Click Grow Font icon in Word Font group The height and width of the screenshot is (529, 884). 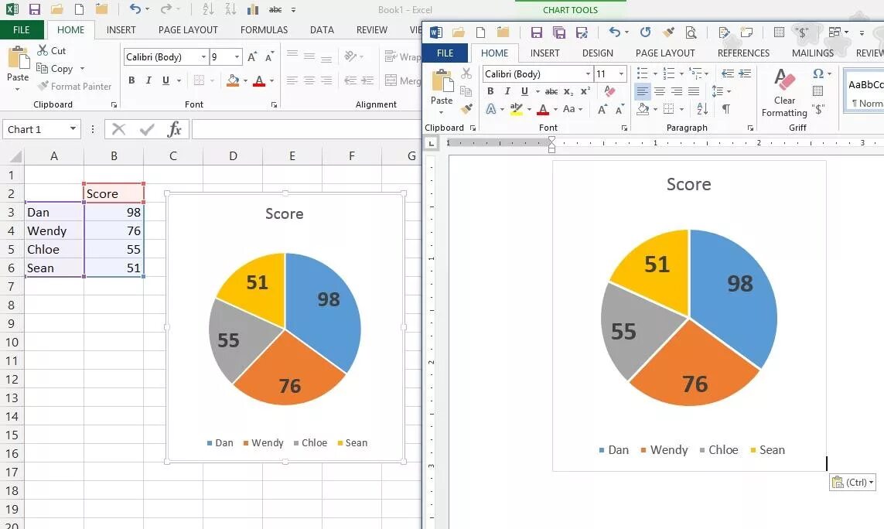click(602, 109)
